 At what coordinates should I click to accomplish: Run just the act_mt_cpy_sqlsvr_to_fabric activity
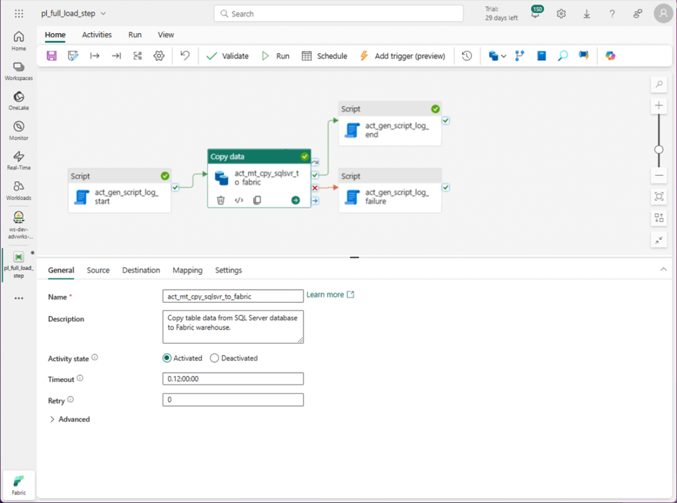[x=296, y=200]
